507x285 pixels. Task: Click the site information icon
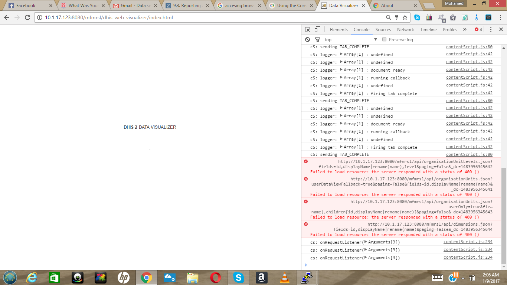click(x=40, y=17)
